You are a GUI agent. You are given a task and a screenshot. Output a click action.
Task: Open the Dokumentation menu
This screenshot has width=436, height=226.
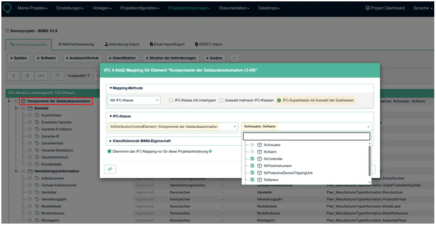[234, 8]
